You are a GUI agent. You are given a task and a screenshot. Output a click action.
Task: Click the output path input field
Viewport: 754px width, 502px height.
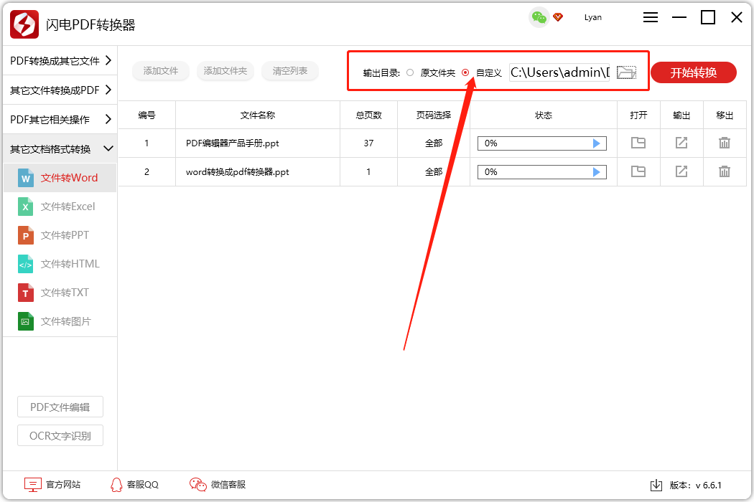coord(559,72)
